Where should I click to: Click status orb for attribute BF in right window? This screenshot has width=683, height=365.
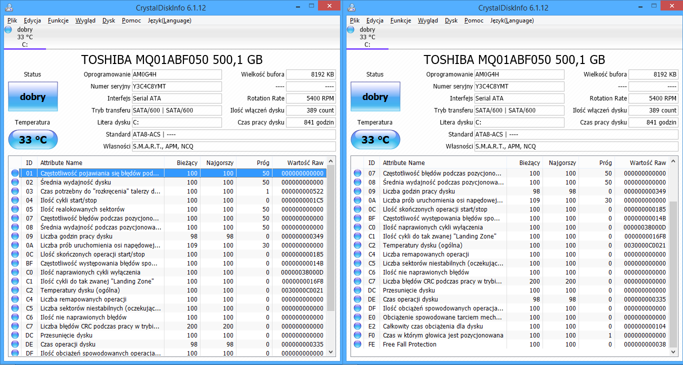tap(357, 218)
